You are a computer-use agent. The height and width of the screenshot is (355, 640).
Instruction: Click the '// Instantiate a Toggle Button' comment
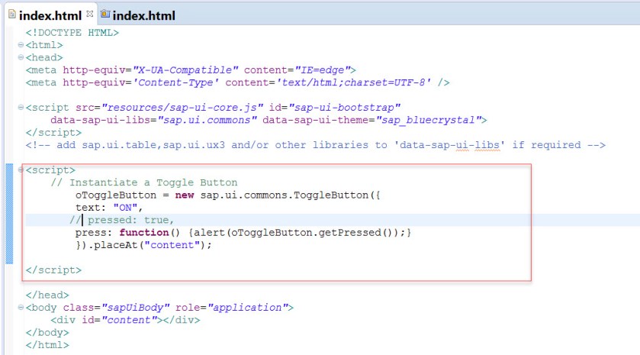tap(144, 182)
